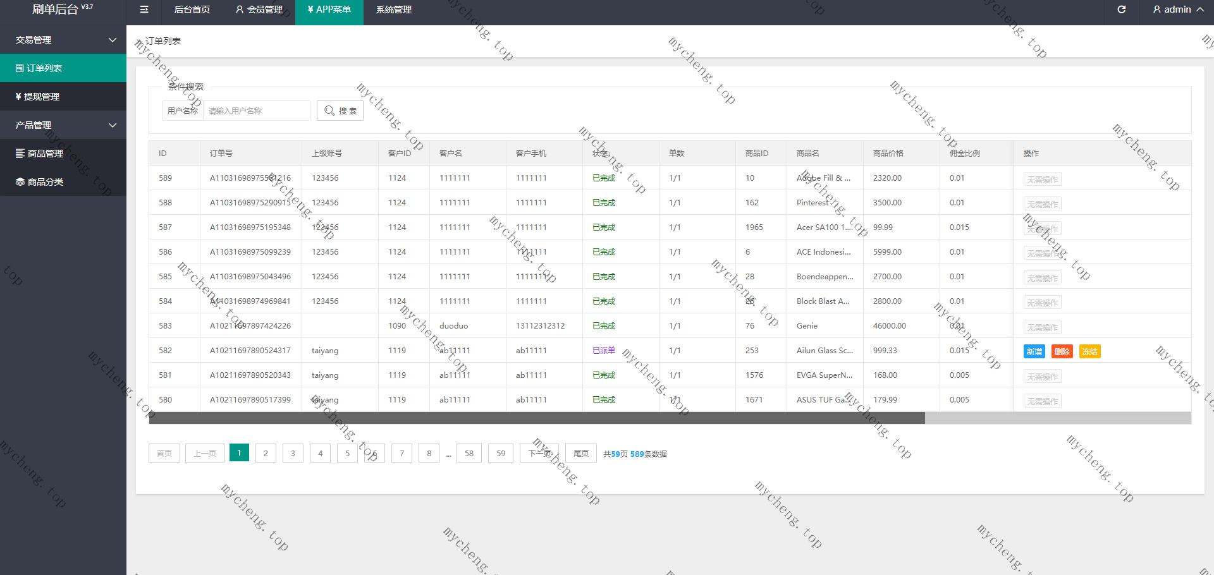Click the taiyang account in row 581
The image size is (1214, 575).
[325, 375]
